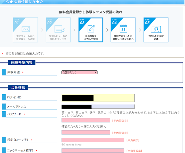
Task: Click the 体験希望内容 section header
Action: [x=22, y=63]
